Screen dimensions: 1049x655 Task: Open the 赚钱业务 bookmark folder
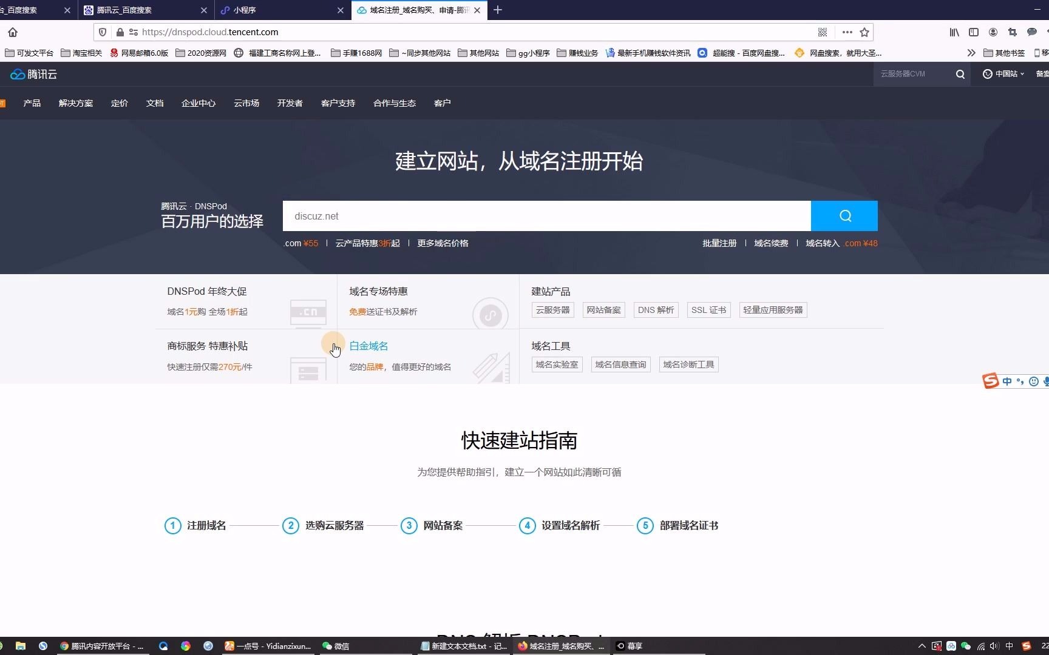click(577, 53)
